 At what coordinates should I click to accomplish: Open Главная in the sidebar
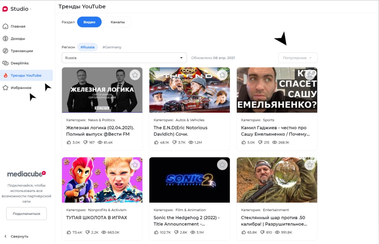click(18, 26)
